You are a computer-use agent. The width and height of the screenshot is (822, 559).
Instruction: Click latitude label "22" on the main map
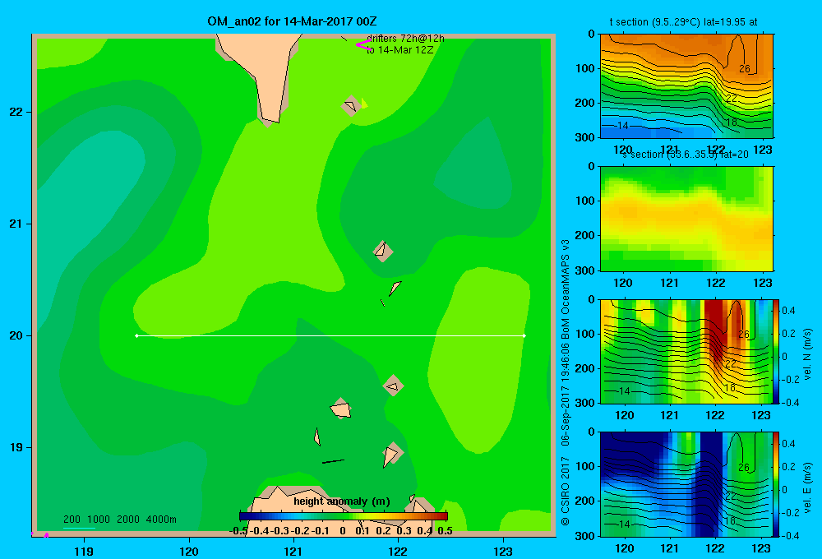click(x=16, y=113)
